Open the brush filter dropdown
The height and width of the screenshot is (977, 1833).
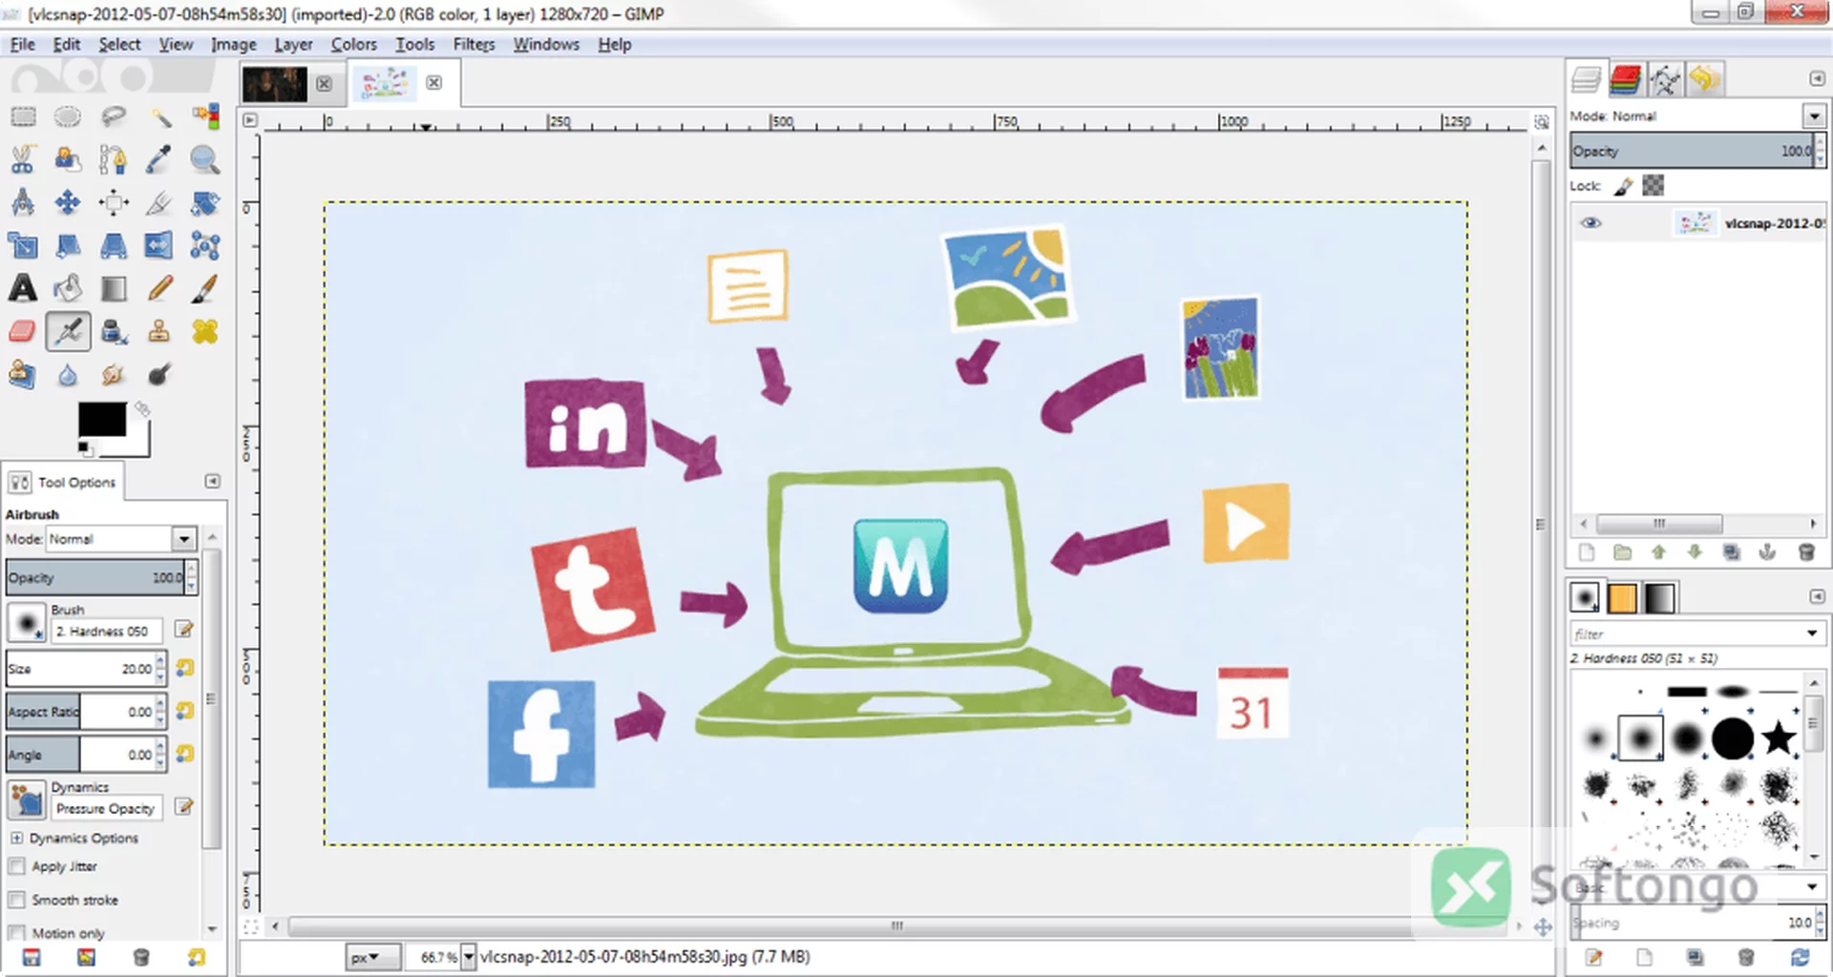pyautogui.click(x=1812, y=634)
